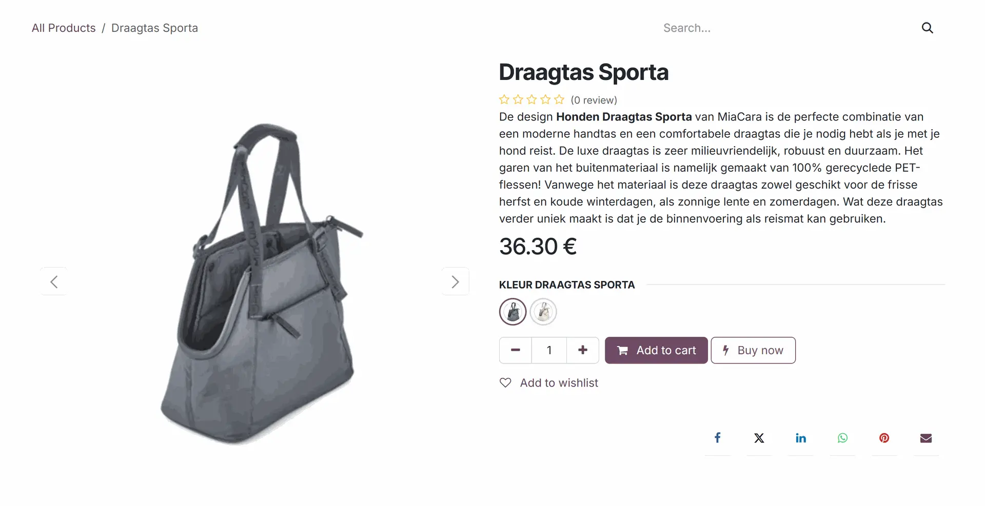Increase quantity with plus button
Screen dimensions: 985x506
583,350
